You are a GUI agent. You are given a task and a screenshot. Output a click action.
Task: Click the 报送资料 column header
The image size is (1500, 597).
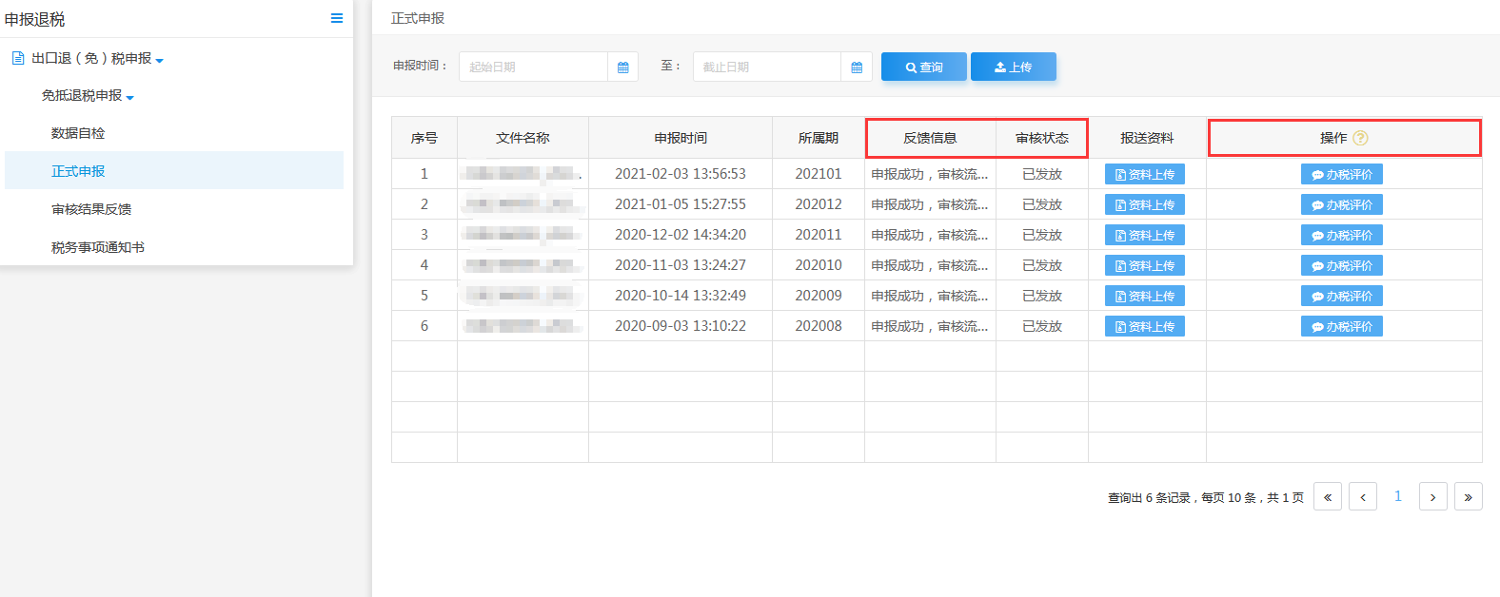pos(1147,138)
